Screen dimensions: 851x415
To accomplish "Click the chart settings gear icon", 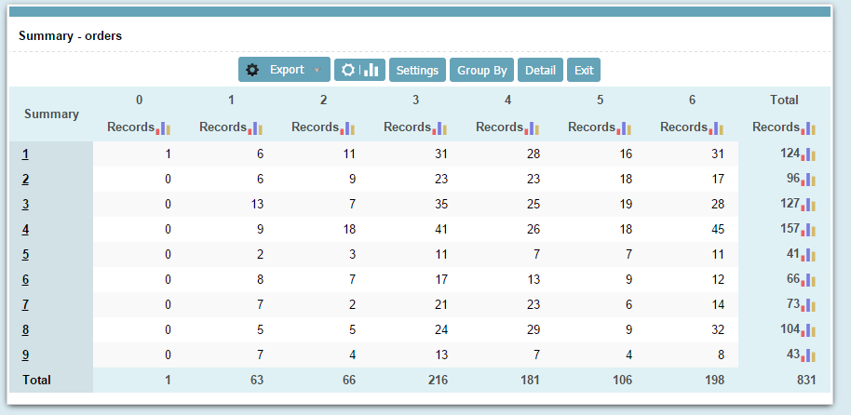I will click(x=348, y=70).
